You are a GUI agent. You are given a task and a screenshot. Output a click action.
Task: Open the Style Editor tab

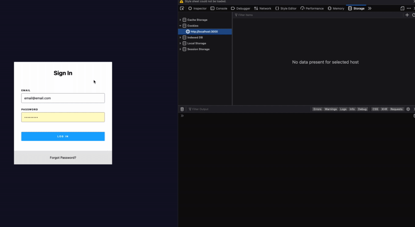(286, 8)
